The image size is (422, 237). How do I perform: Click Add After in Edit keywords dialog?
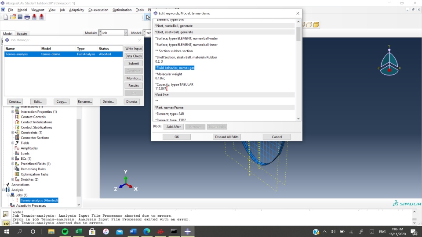(x=174, y=126)
